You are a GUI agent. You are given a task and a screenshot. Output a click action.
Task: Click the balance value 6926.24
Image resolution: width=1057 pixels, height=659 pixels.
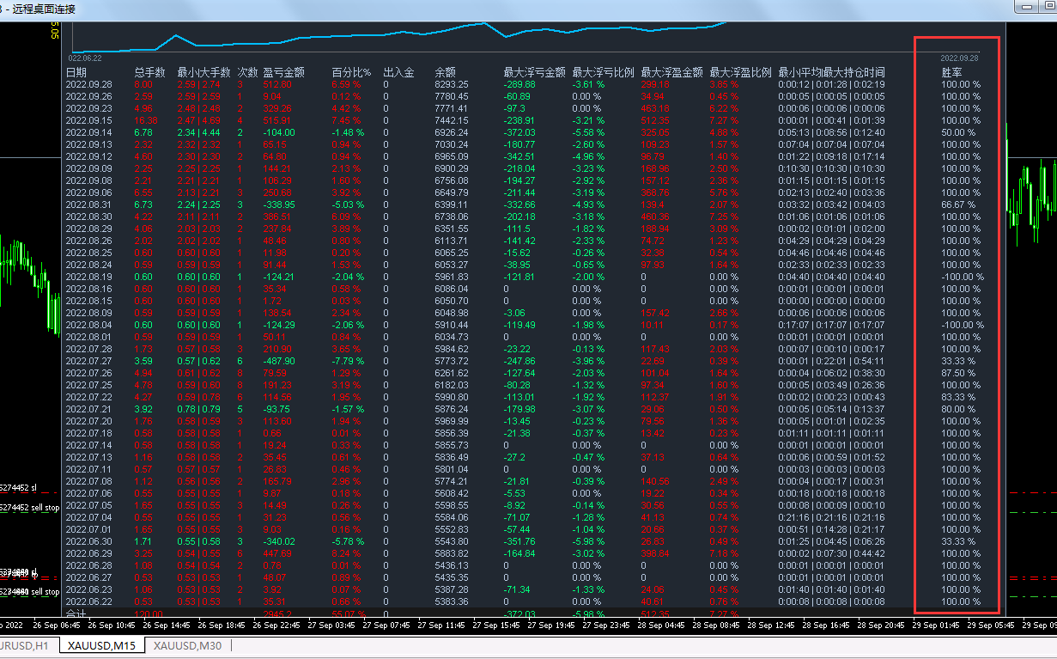coord(452,132)
